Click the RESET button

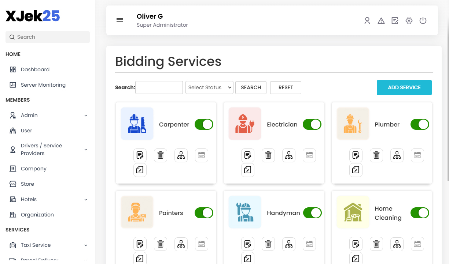286,87
